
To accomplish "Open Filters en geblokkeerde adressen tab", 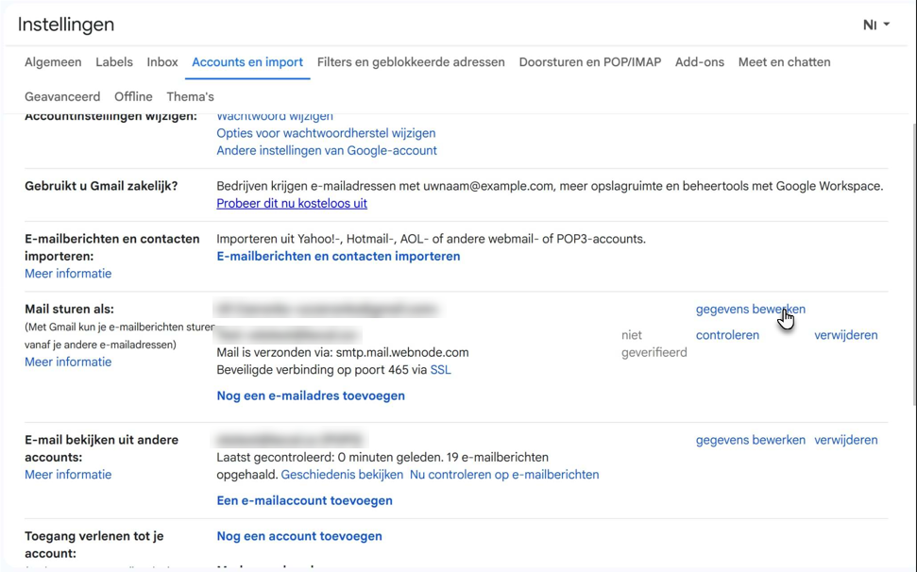I will pos(411,62).
